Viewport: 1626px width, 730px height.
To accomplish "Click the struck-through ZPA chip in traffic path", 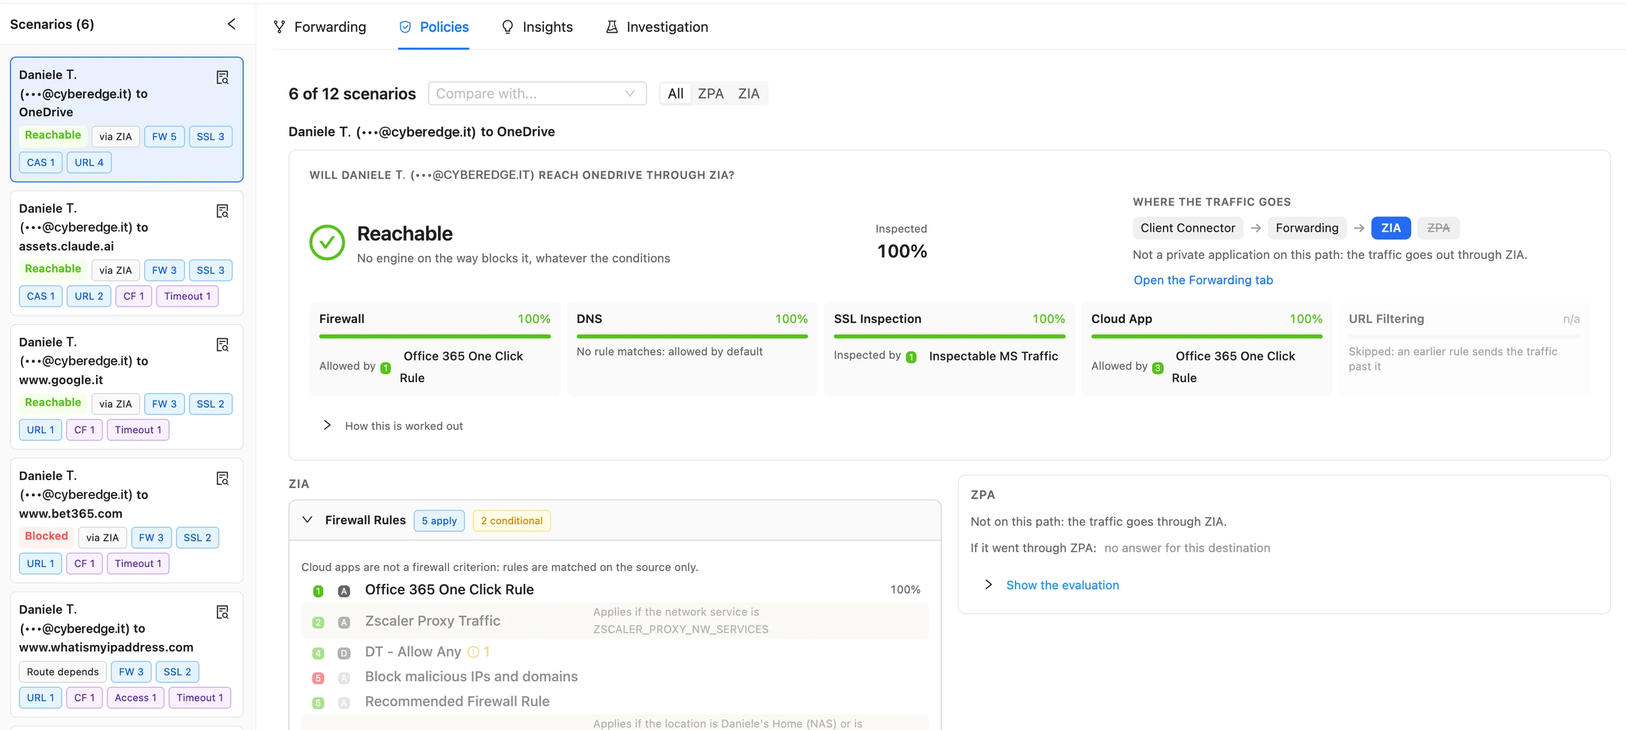I will pos(1438,228).
